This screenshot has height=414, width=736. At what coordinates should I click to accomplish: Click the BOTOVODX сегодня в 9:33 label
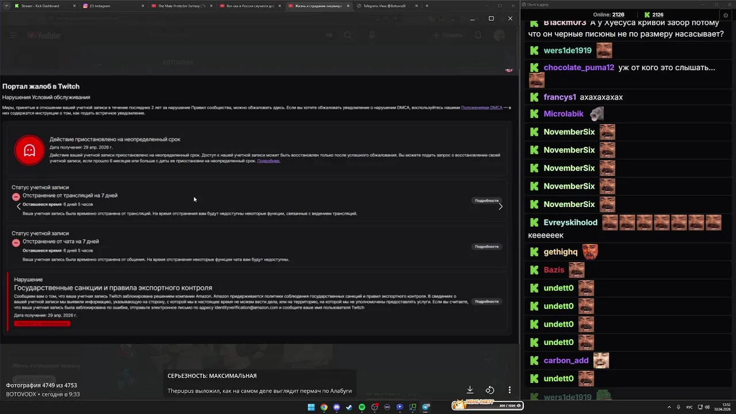43,394
